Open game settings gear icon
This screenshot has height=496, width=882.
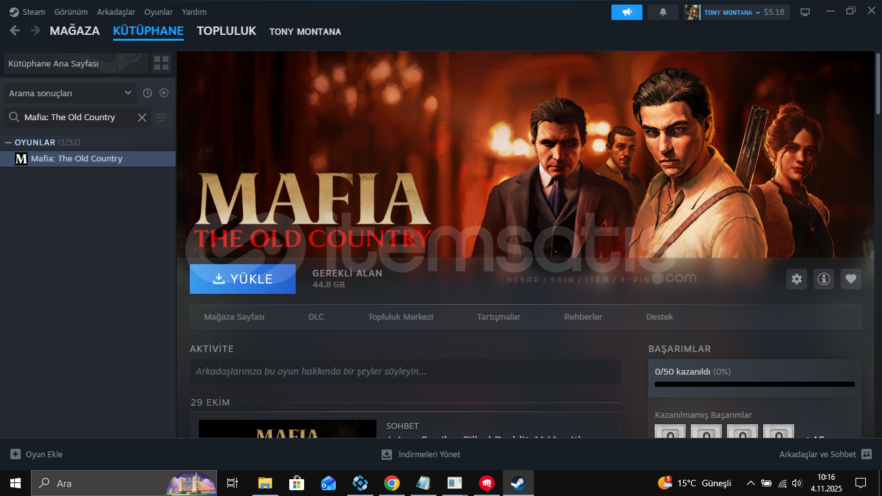(797, 279)
